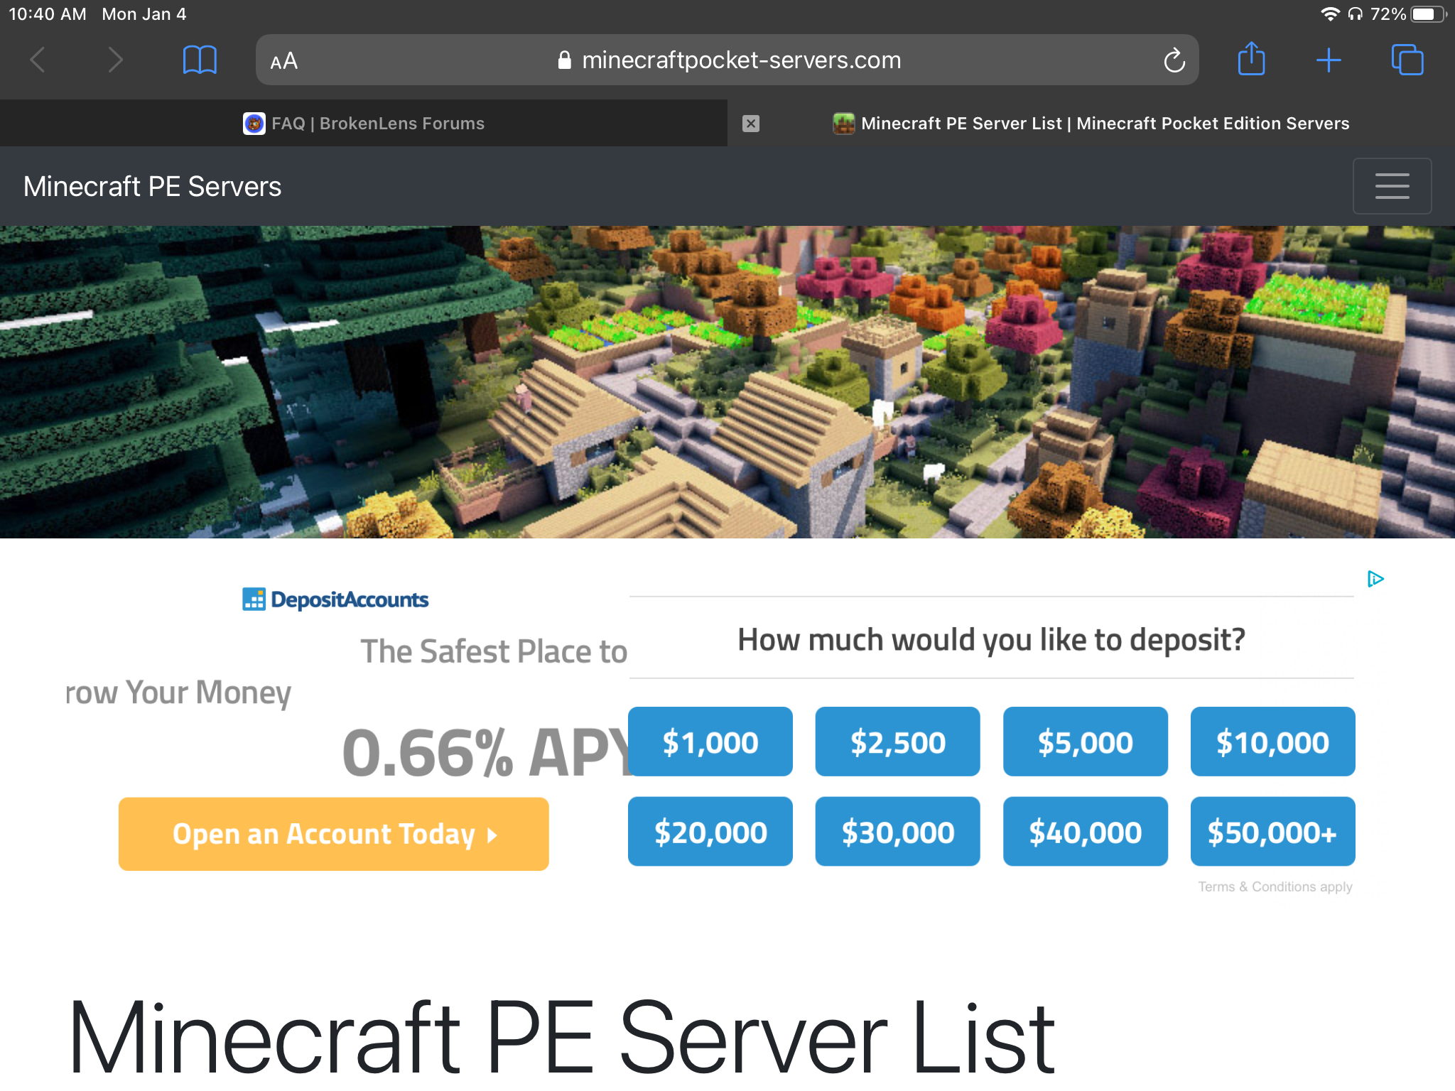Switch to FAQ | BrokenLens Forums tab

364,124
